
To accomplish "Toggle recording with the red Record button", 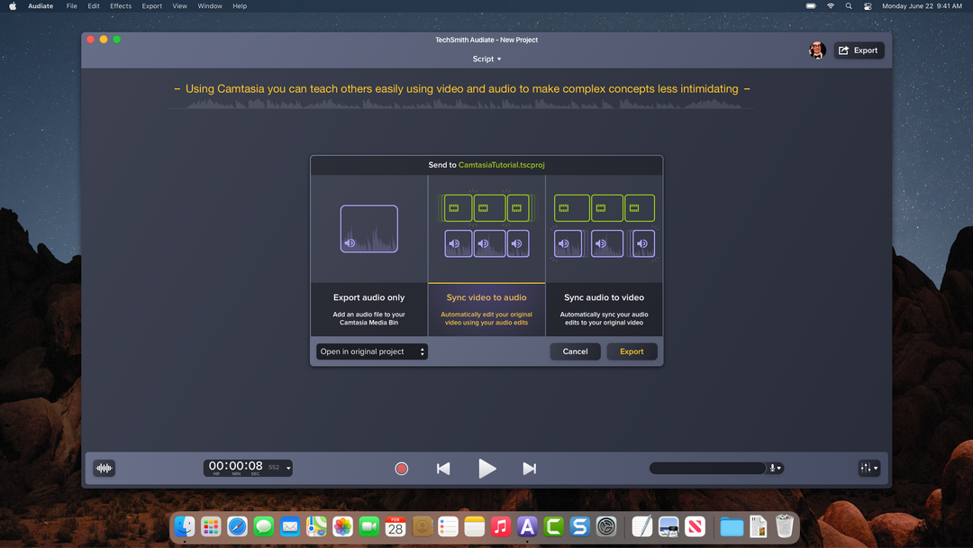I will (x=401, y=468).
